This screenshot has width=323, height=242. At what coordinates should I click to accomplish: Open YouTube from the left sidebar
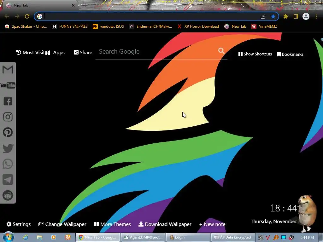[x=8, y=85]
